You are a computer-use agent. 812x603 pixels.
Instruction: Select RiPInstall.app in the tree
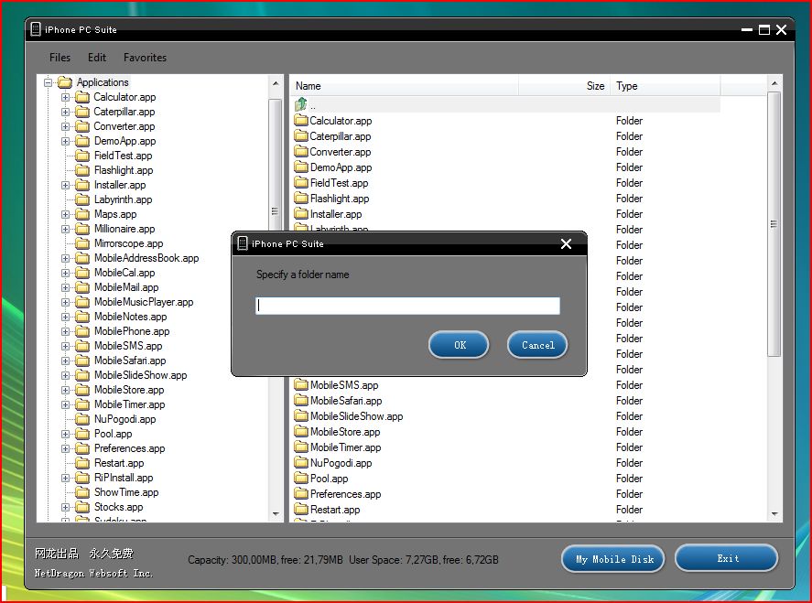point(124,478)
